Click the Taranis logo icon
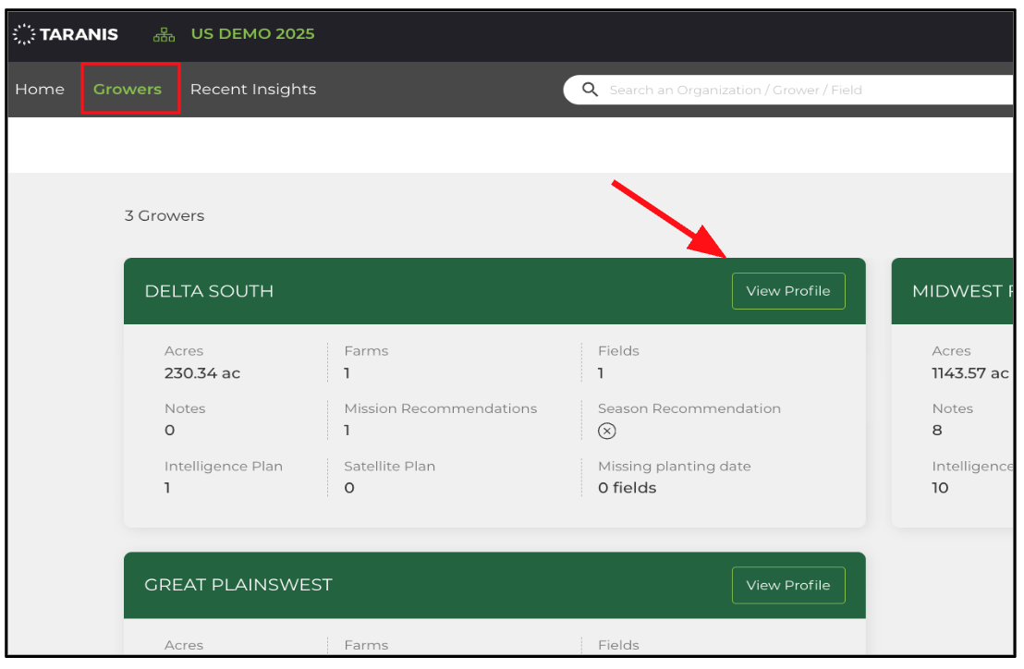This screenshot has width=1024, height=669. 24,34
